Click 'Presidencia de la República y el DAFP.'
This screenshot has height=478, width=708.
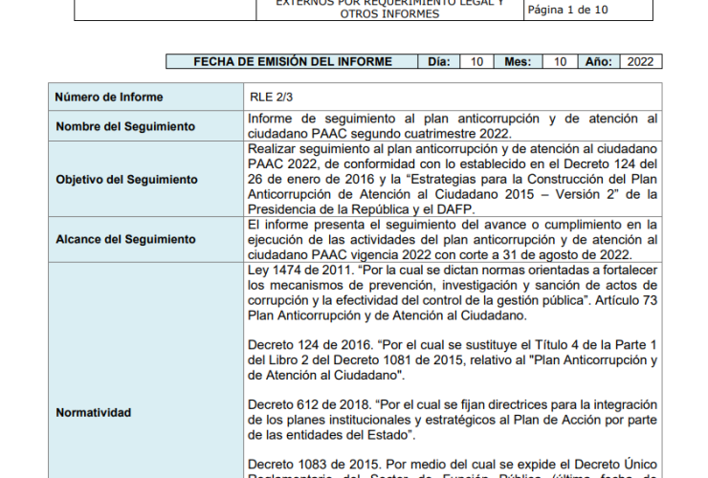(362, 210)
